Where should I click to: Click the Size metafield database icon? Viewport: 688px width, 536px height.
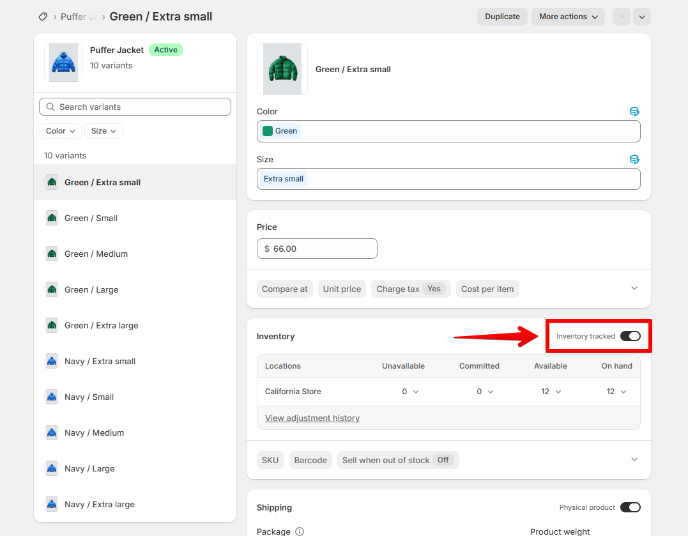pyautogui.click(x=634, y=159)
